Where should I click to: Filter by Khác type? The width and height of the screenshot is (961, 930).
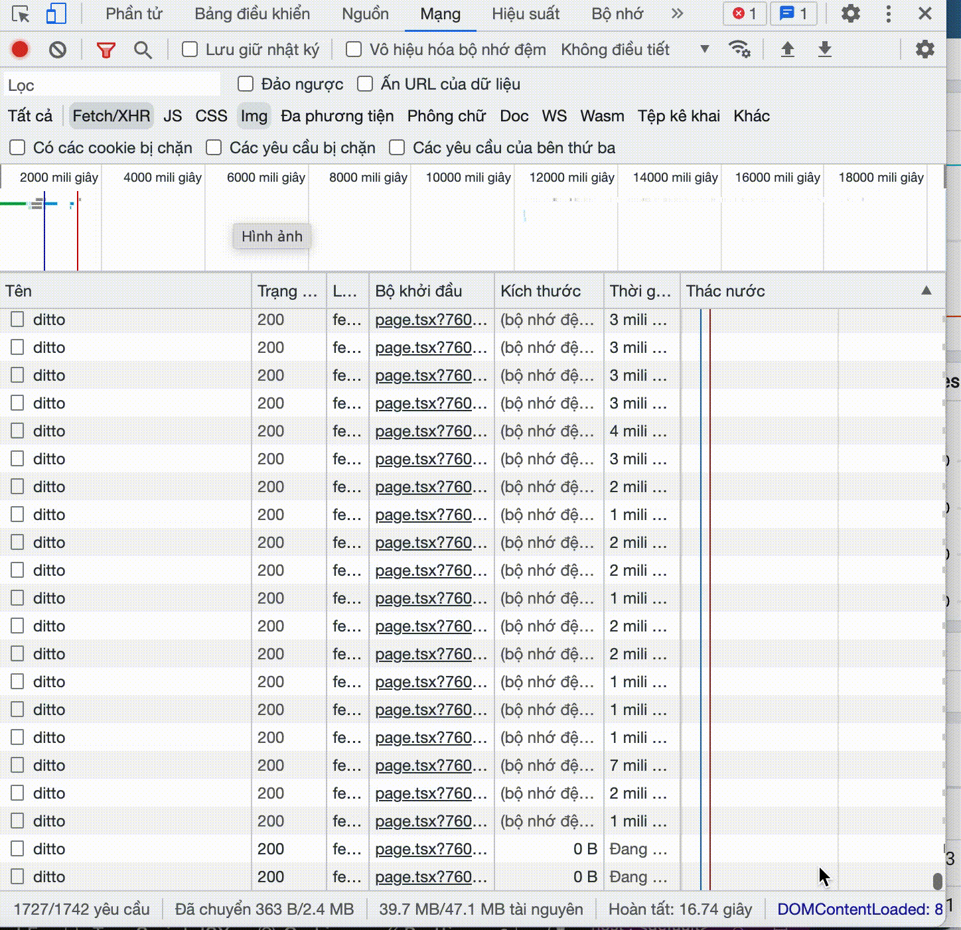(x=751, y=116)
